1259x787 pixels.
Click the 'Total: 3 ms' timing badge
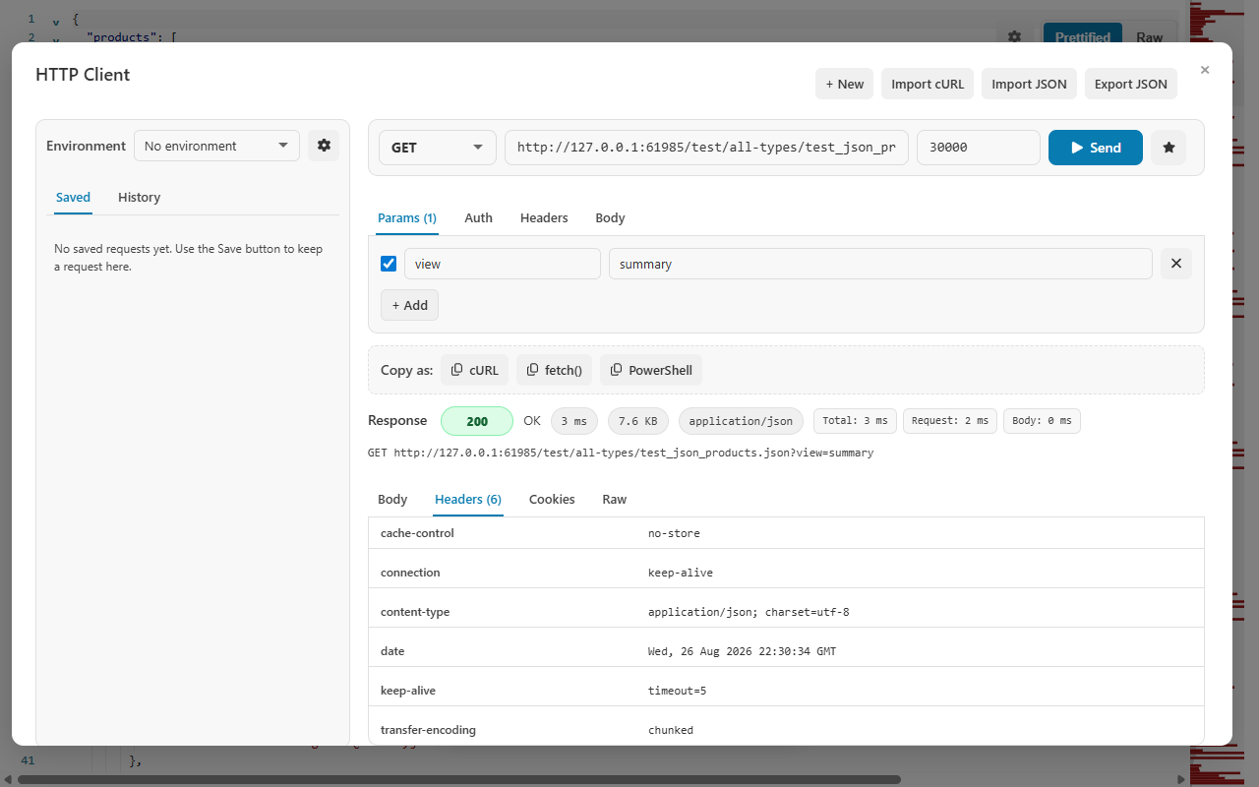click(x=855, y=421)
